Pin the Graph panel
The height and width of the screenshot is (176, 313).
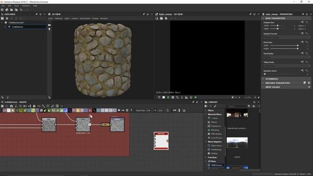pos(193,102)
